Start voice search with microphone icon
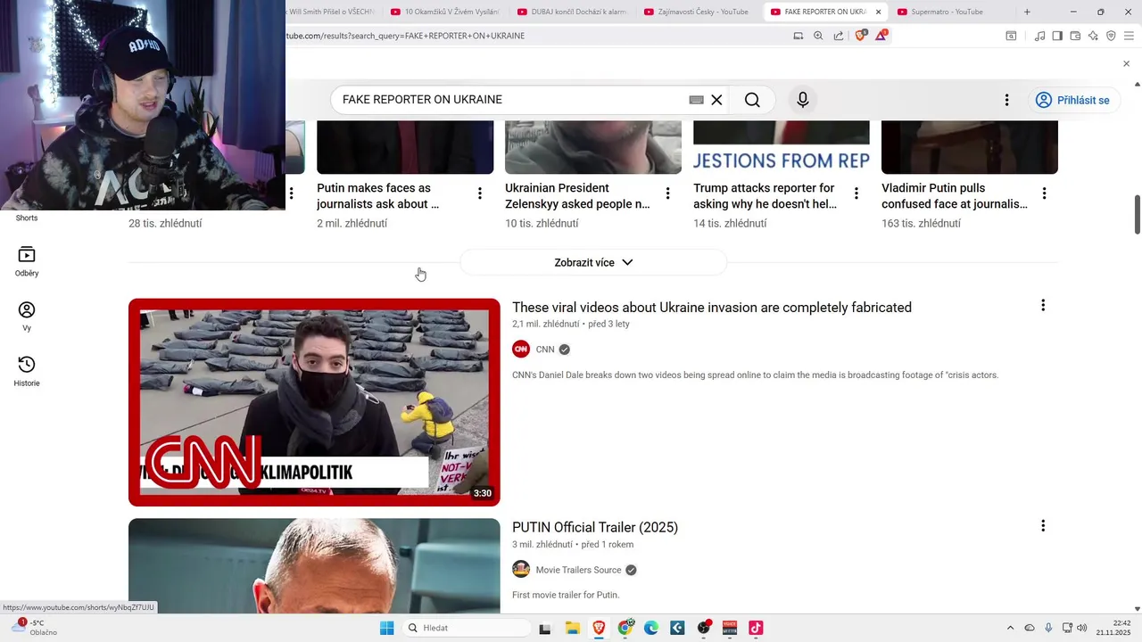 click(x=803, y=100)
